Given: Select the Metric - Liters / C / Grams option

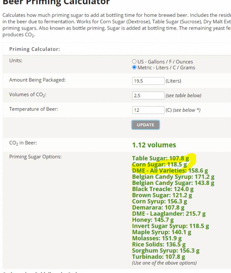Looking at the screenshot, I should [134, 68].
